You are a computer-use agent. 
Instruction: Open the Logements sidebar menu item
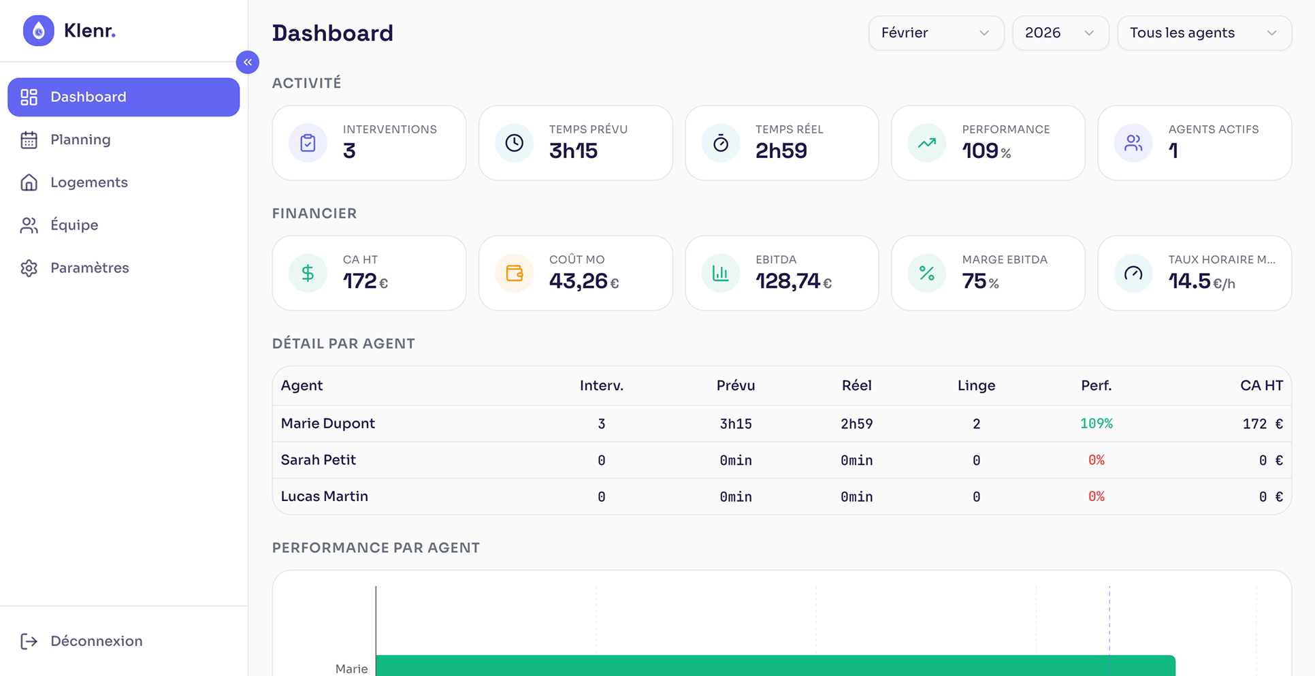pyautogui.click(x=88, y=182)
